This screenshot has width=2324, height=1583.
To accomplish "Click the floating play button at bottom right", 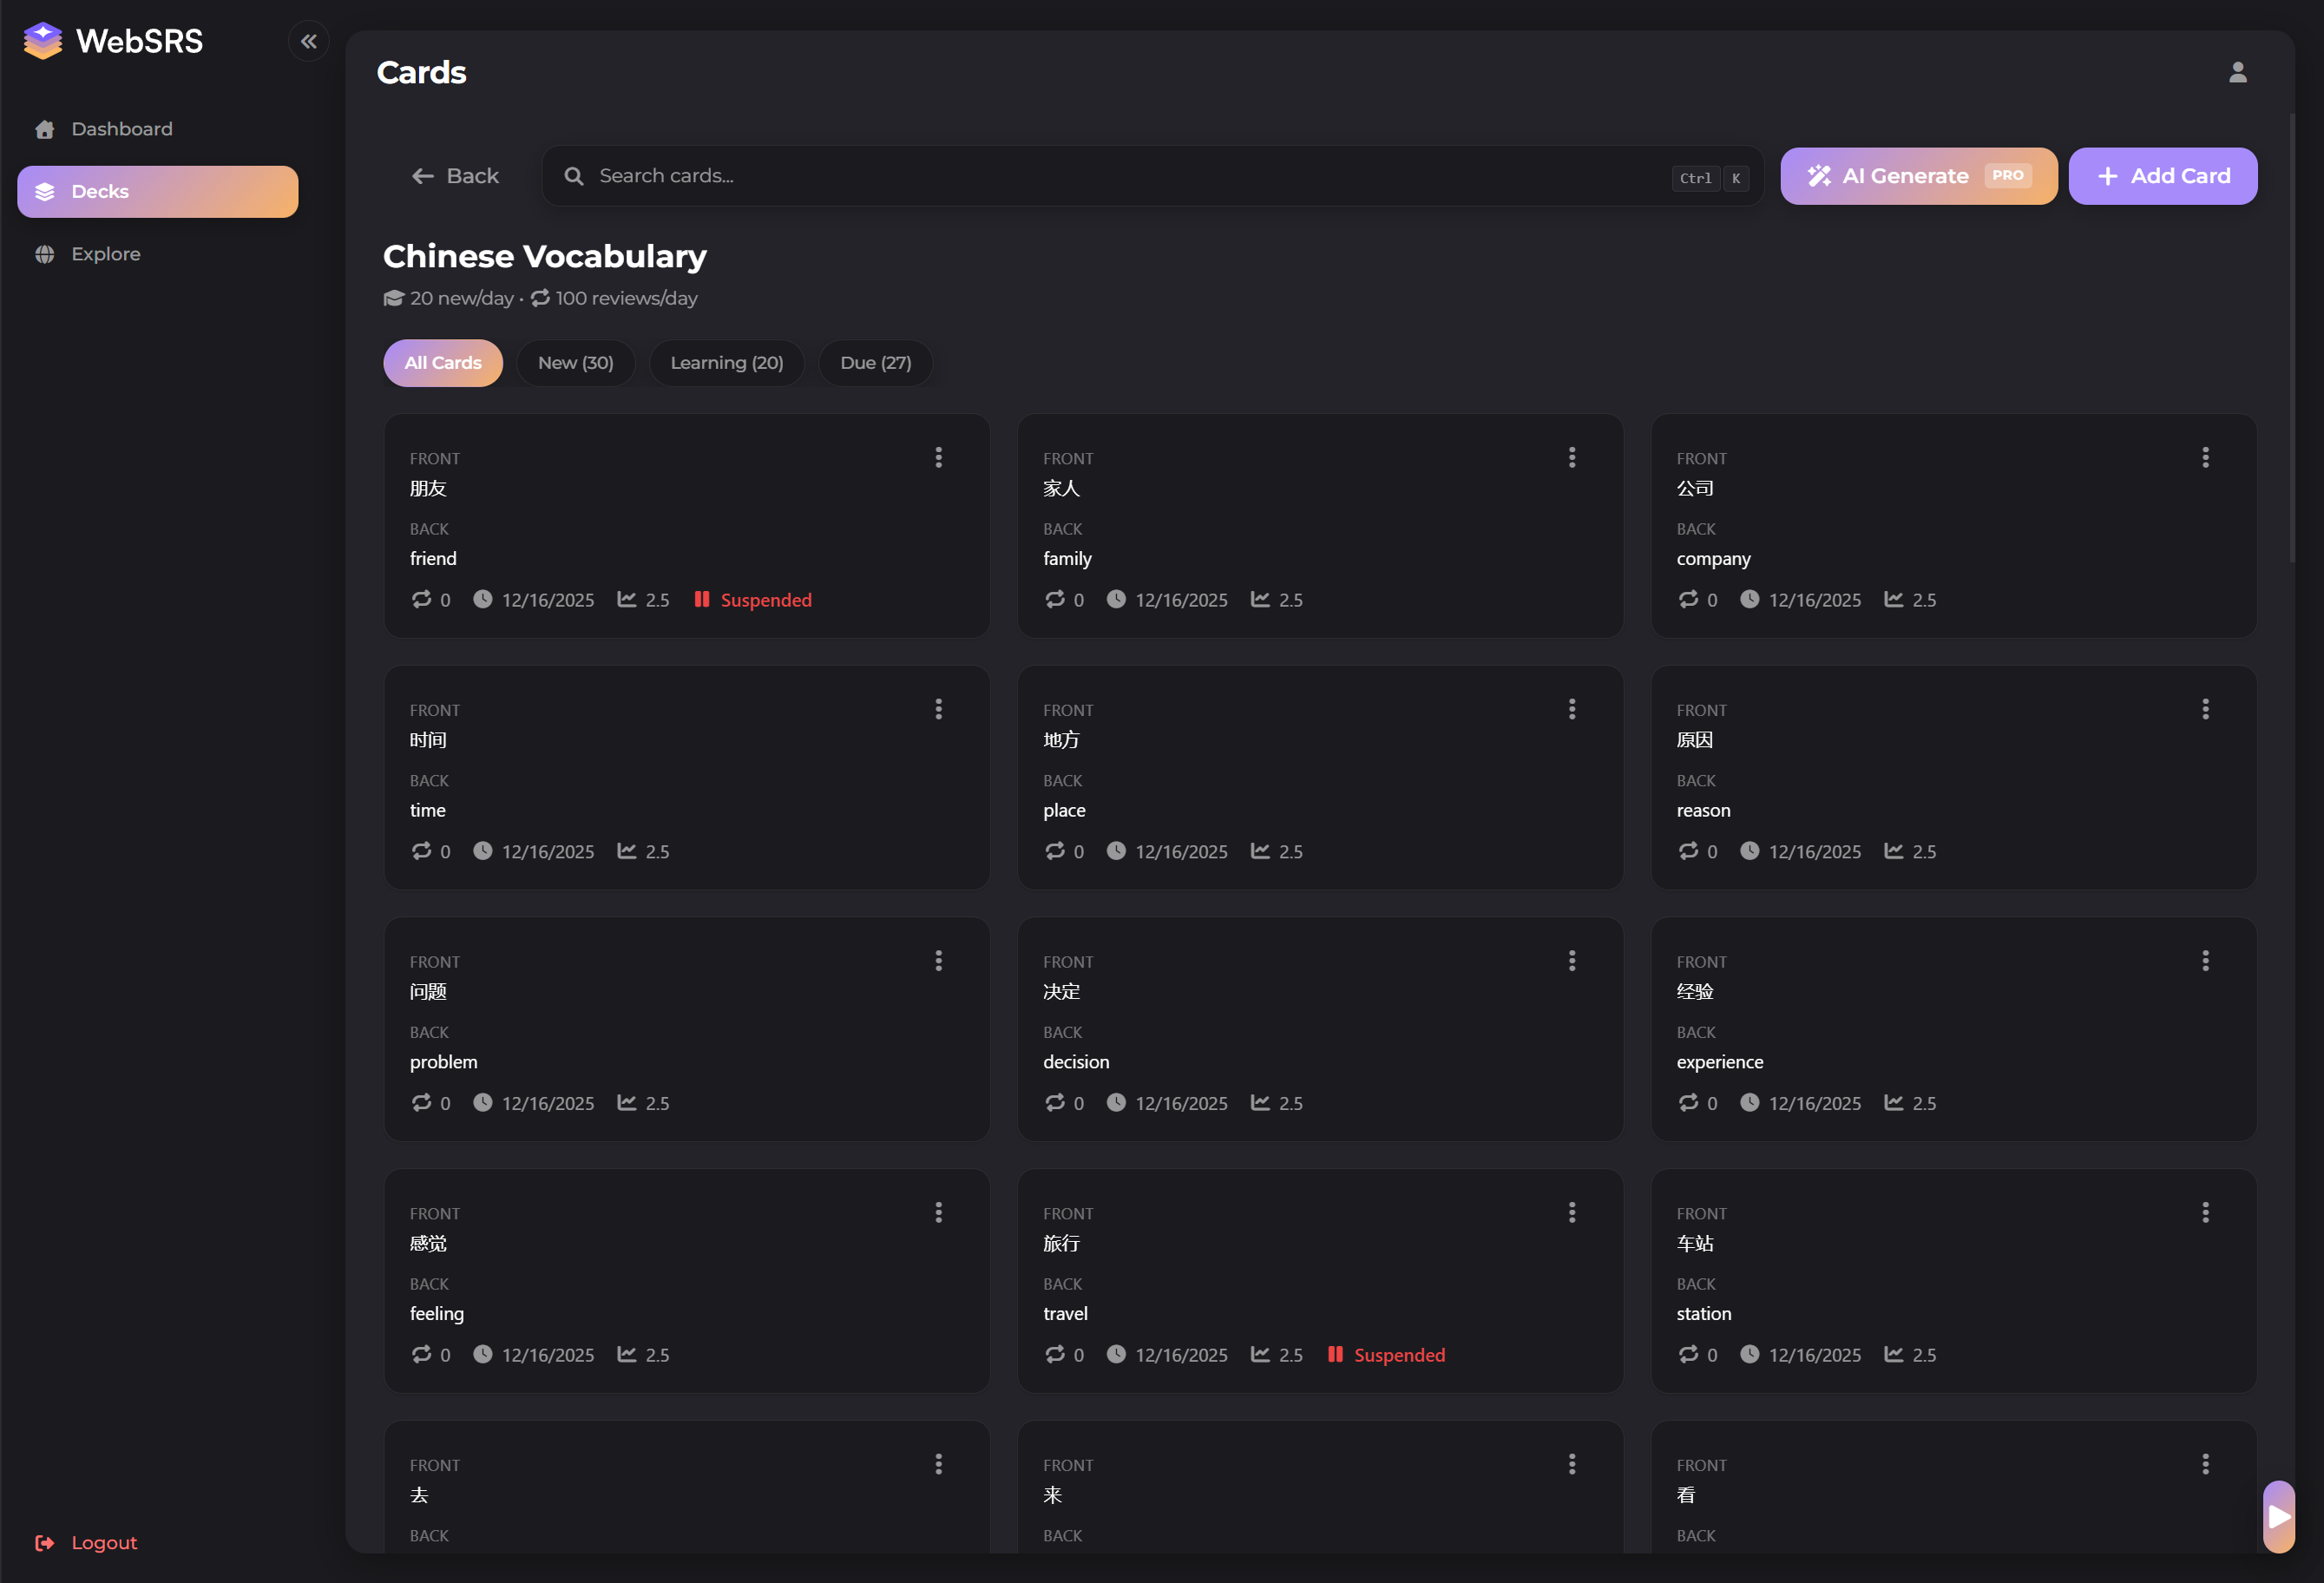I will click(x=2279, y=1516).
